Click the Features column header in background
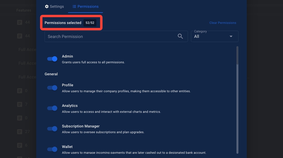Image resolution: width=283 pixels, height=158 pixels. [24, 10]
